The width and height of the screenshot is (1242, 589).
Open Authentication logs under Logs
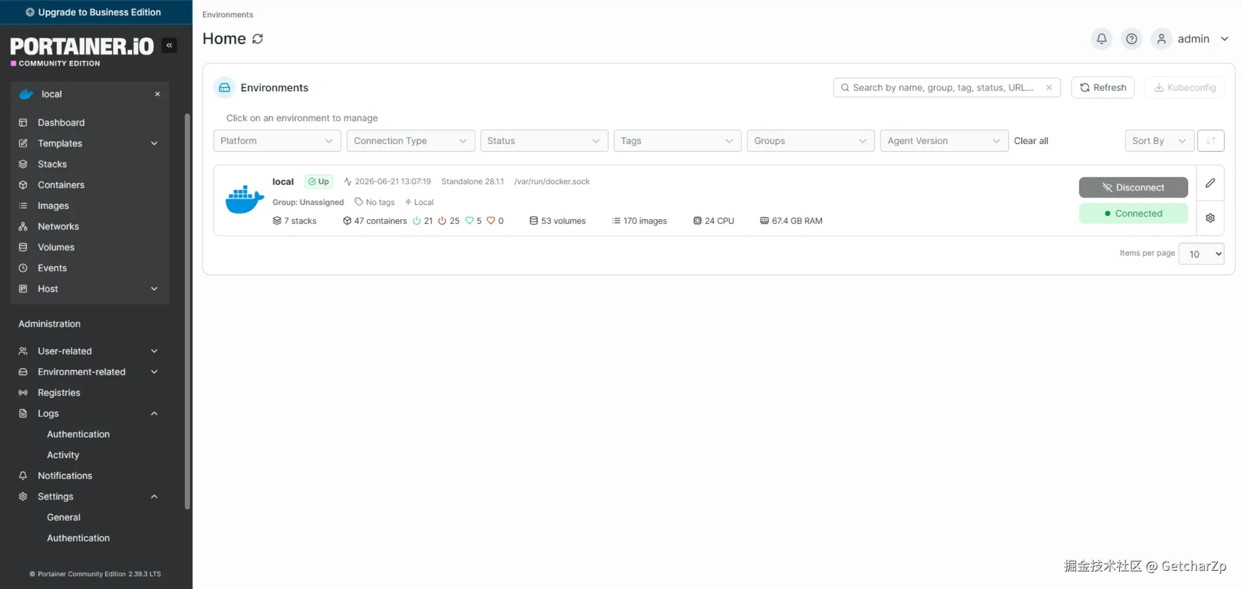78,434
